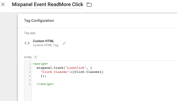This screenshot has height=101, width=177.
Task: Select the Custom HTML tag type label
Action: point(43,41)
